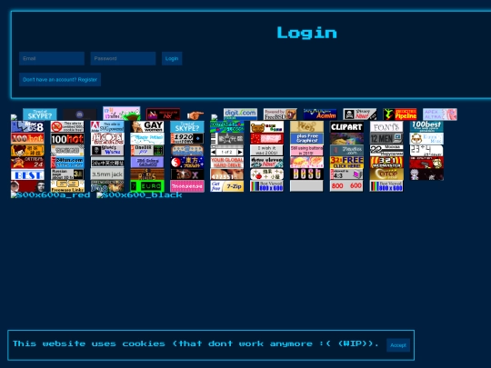Click next arrow on the '1 of 2' badge

pos(240,152)
